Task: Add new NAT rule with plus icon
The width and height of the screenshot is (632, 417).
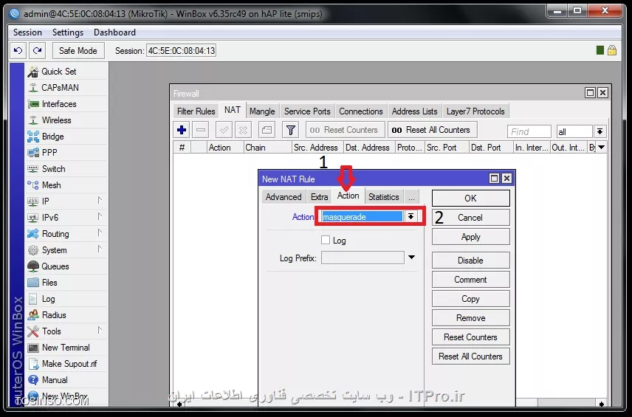Action: pos(182,130)
